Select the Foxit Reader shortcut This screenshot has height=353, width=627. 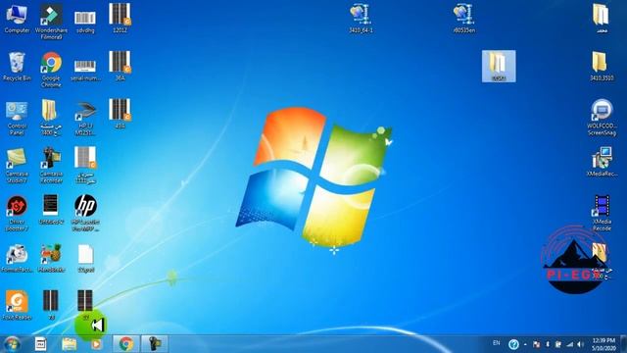pyautogui.click(x=17, y=305)
